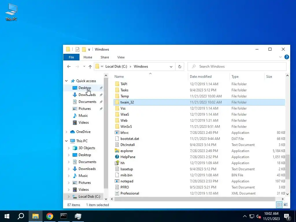Screen dimensions: 296x222
Task: Select Local Disk (C:) in navigation pane
Action: (x=89, y=197)
